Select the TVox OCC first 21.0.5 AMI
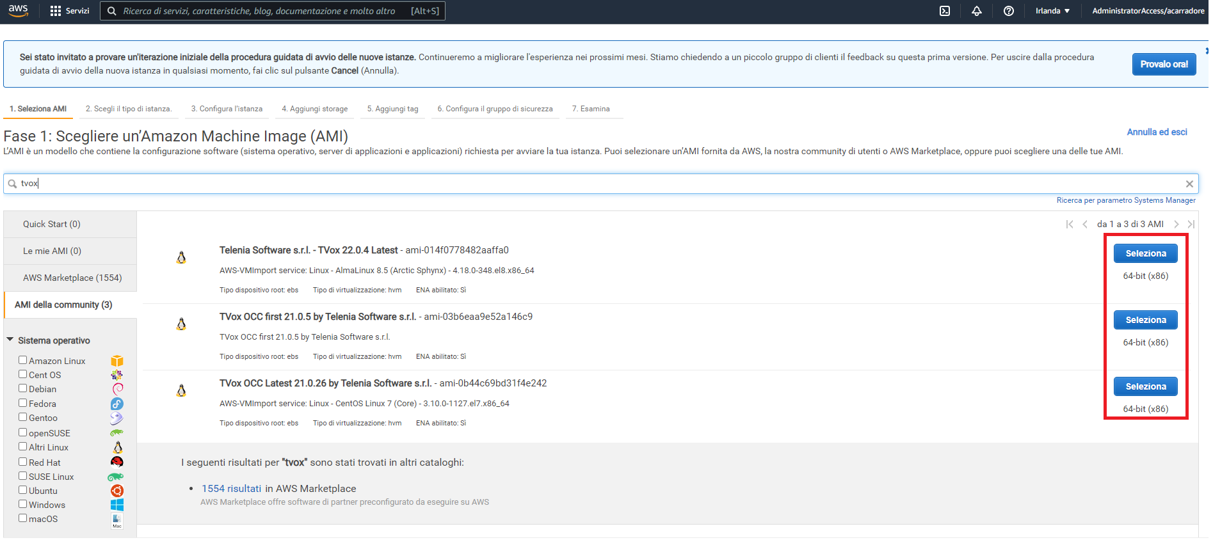Viewport: 1229px width, 547px height. point(1146,320)
